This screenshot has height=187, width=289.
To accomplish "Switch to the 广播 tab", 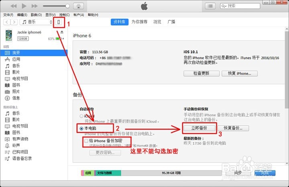I will 171,22.
